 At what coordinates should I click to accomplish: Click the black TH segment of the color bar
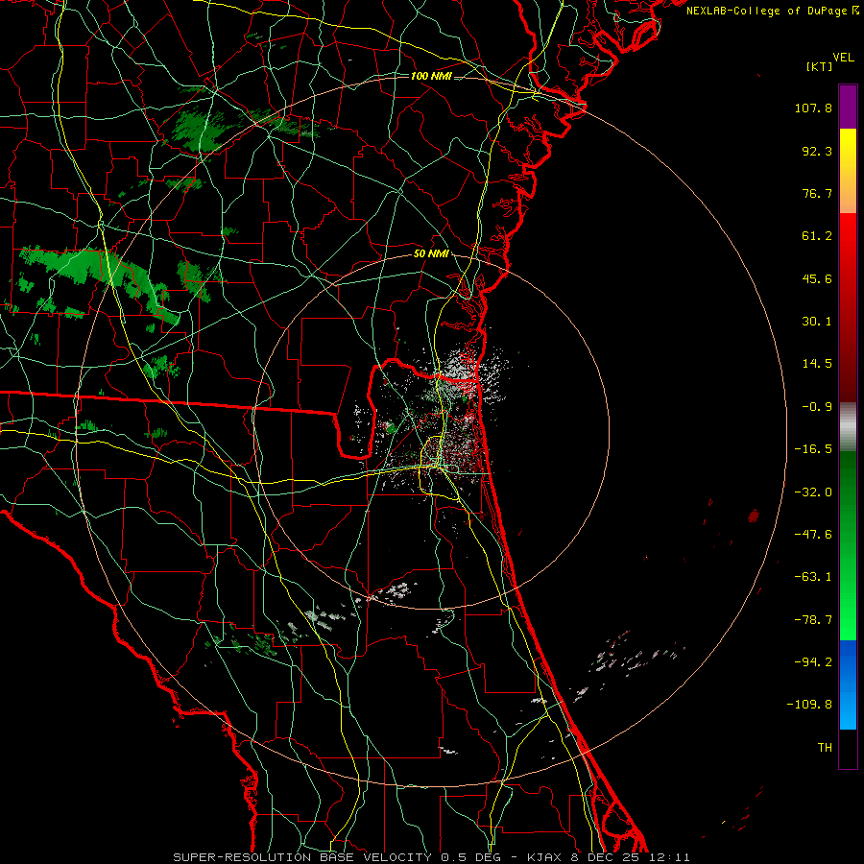(x=848, y=748)
